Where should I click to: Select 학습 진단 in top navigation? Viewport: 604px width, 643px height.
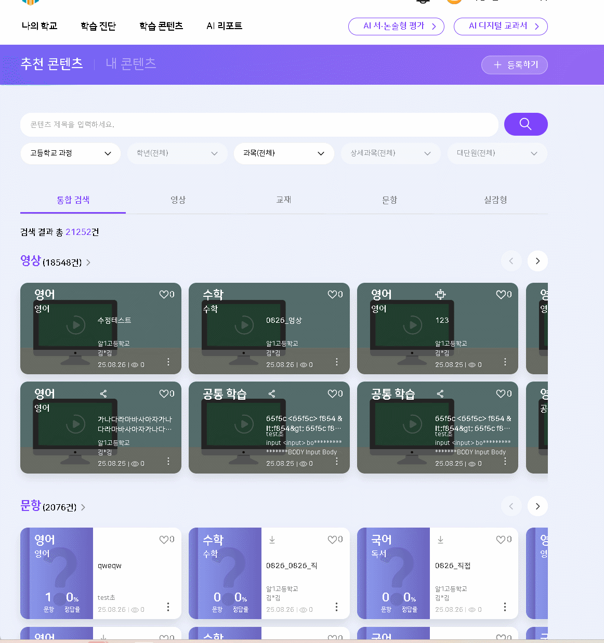click(98, 26)
